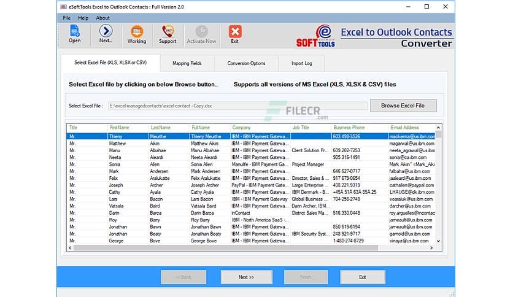Open the Help menu
The height and width of the screenshot is (297, 513).
(83, 18)
